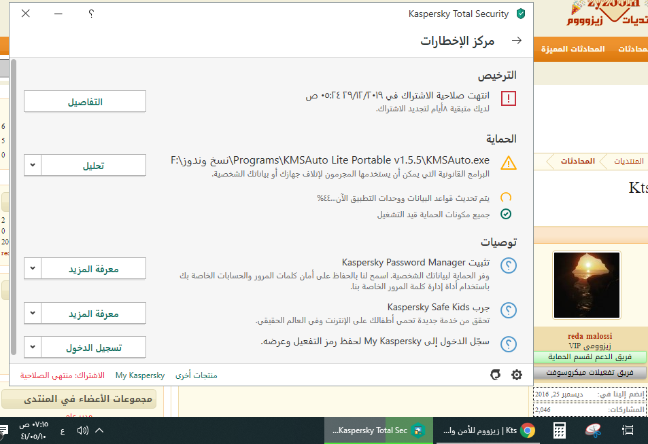The width and height of the screenshot is (648, 444).
Task: Click reda malossi avatar thumbnail
Action: pos(586,285)
